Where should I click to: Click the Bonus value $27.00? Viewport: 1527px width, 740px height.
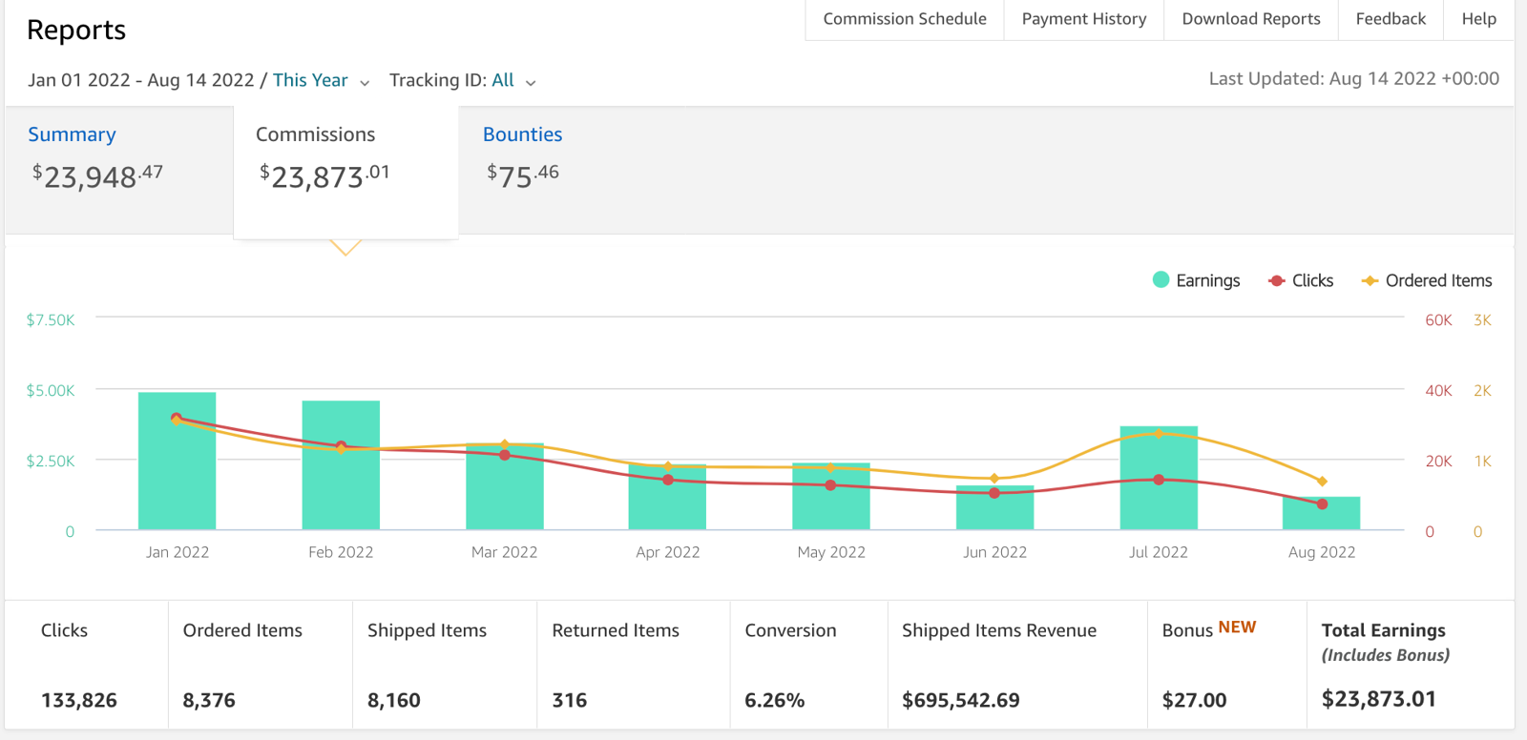pyautogui.click(x=1194, y=700)
